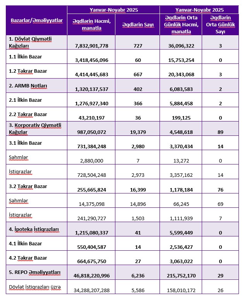
Task: Select the cell showing 7,832,901,778
Action: [92, 46]
